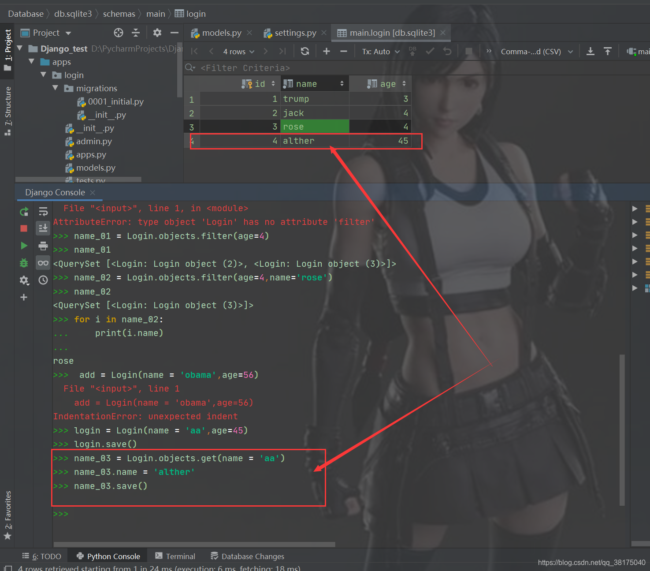This screenshot has width=650, height=571.
Task: Print console output with printer icon
Action: point(43,246)
